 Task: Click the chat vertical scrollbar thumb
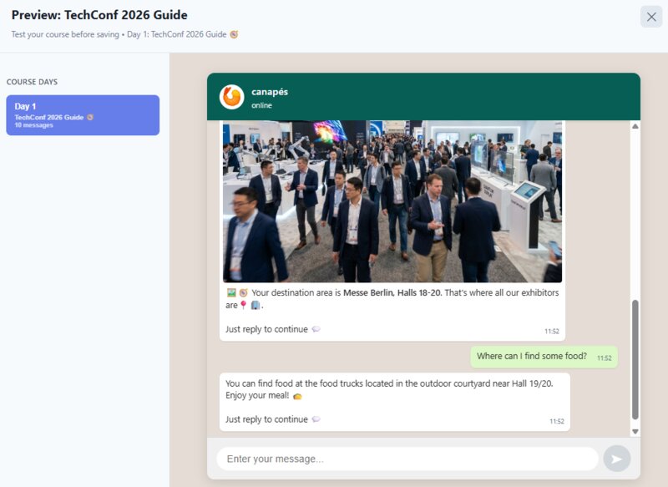635,359
